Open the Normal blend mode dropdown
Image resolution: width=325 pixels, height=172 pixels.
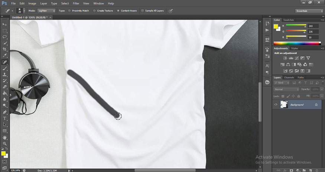point(286,90)
